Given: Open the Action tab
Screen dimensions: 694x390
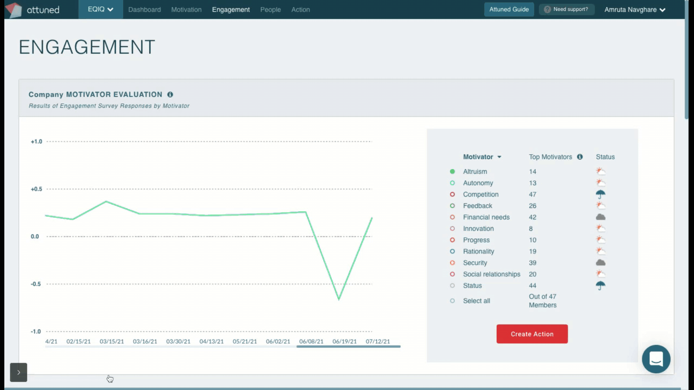Looking at the screenshot, I should click(x=300, y=10).
